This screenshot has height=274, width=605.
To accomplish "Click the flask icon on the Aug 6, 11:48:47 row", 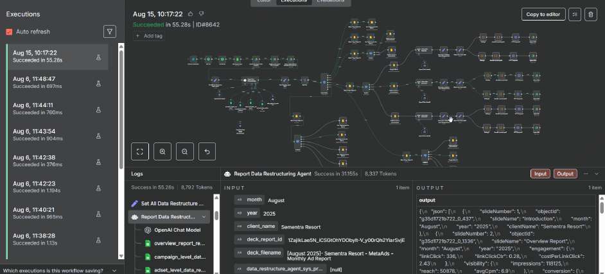I will coord(98,83).
